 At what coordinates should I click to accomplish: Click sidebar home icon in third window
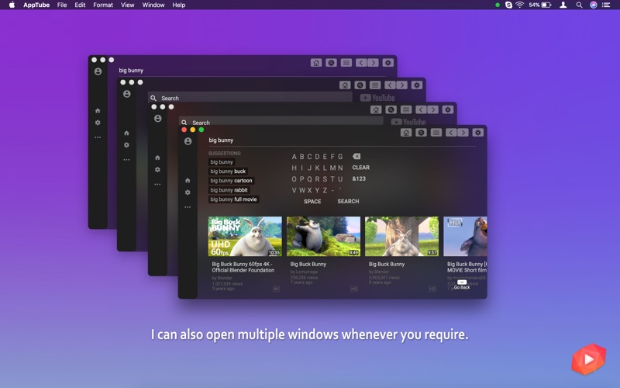click(x=157, y=158)
